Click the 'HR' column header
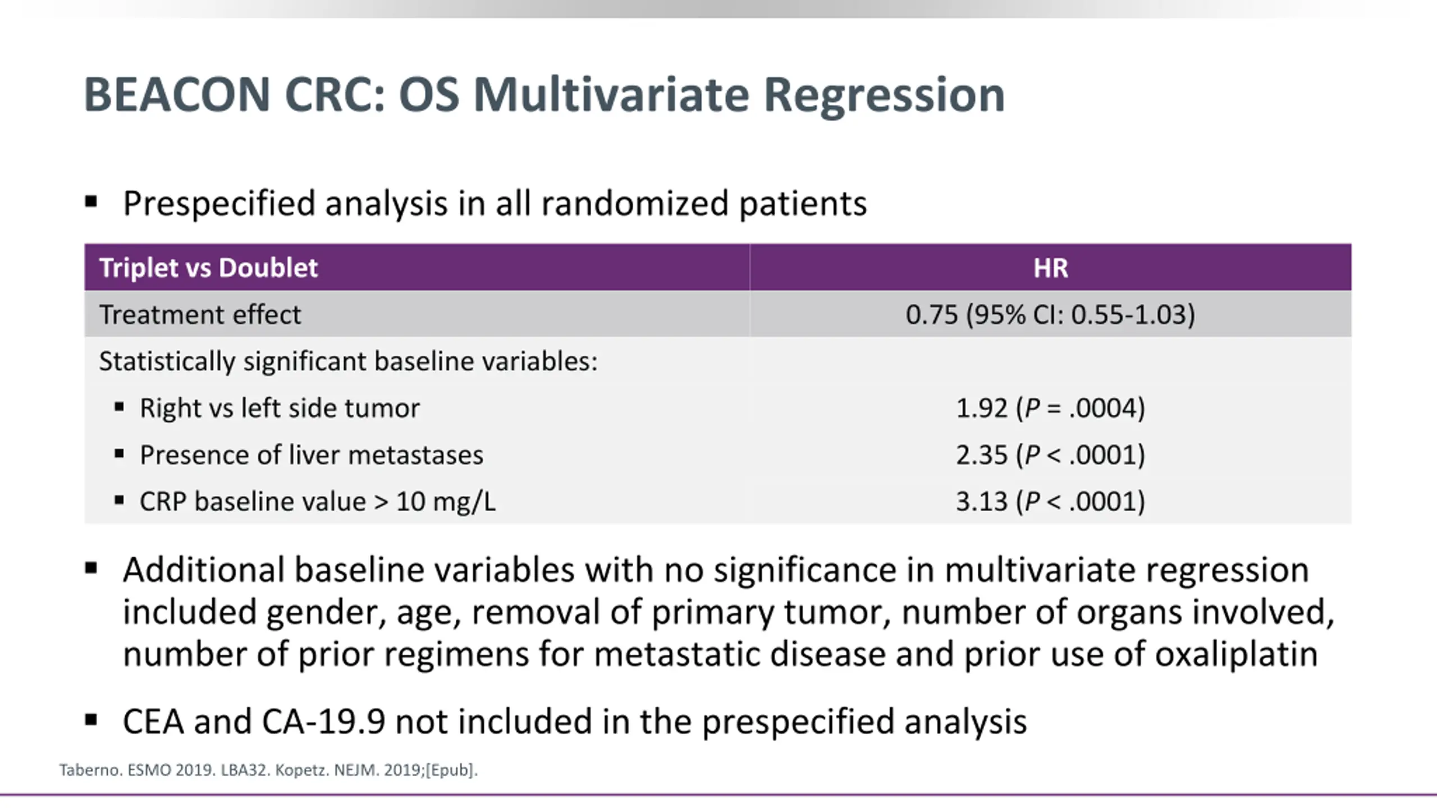Screen dimensions: 1437x808 (x=1050, y=268)
